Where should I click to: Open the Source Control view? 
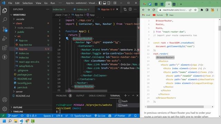(4, 29)
